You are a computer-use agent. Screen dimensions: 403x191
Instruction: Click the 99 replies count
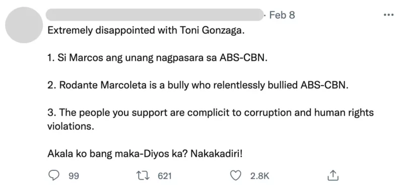(x=74, y=176)
